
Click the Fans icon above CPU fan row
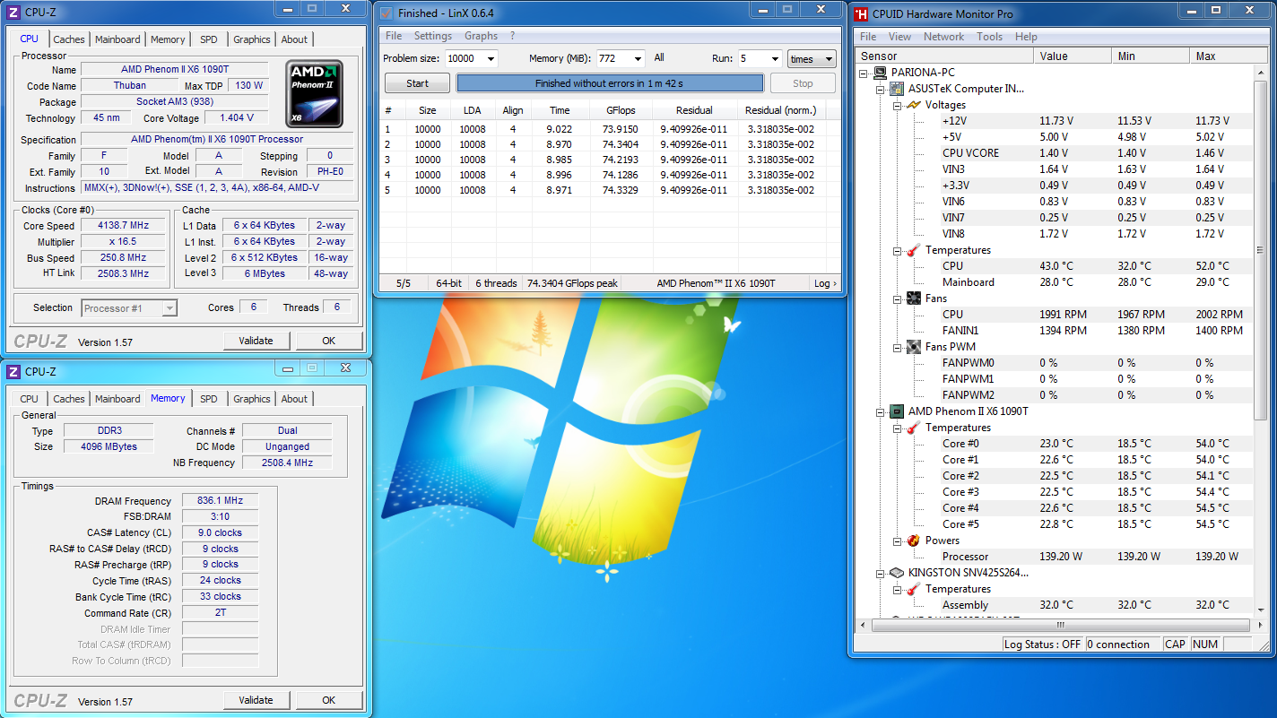(913, 298)
